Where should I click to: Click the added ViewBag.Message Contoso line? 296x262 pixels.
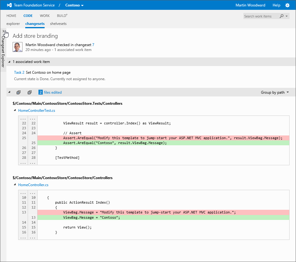[x=163, y=217]
